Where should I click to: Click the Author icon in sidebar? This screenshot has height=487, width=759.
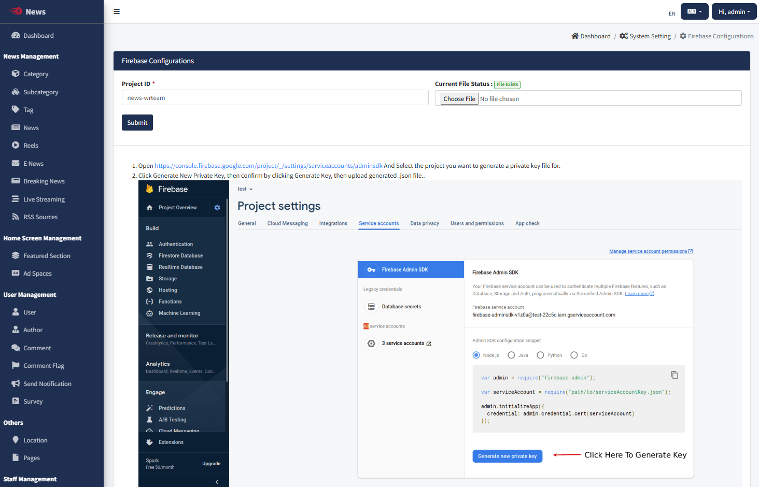tap(16, 330)
